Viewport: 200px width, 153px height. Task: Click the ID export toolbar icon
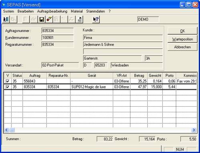pyautogui.click(x=79, y=20)
